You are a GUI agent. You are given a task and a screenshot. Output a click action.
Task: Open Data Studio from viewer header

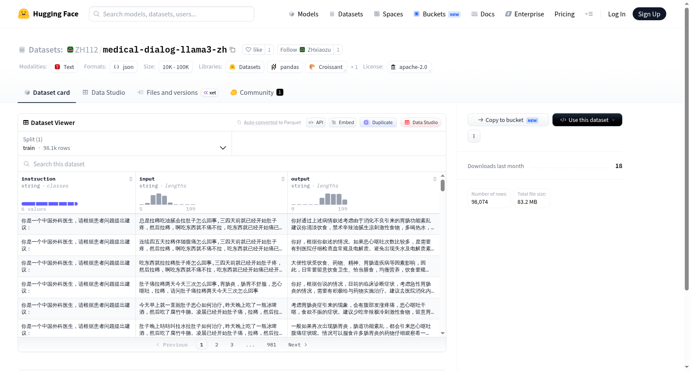[421, 122]
